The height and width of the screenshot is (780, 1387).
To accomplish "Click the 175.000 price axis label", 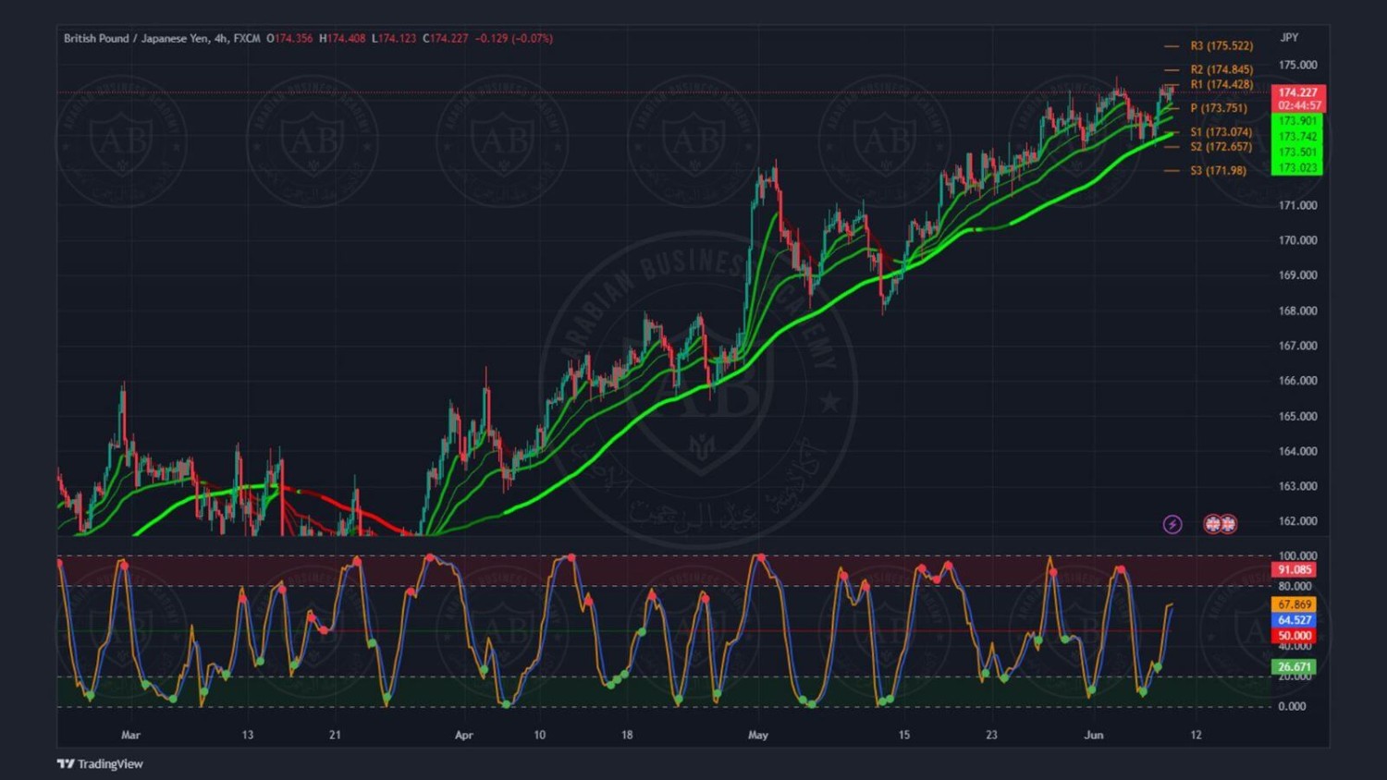I will pyautogui.click(x=1298, y=65).
